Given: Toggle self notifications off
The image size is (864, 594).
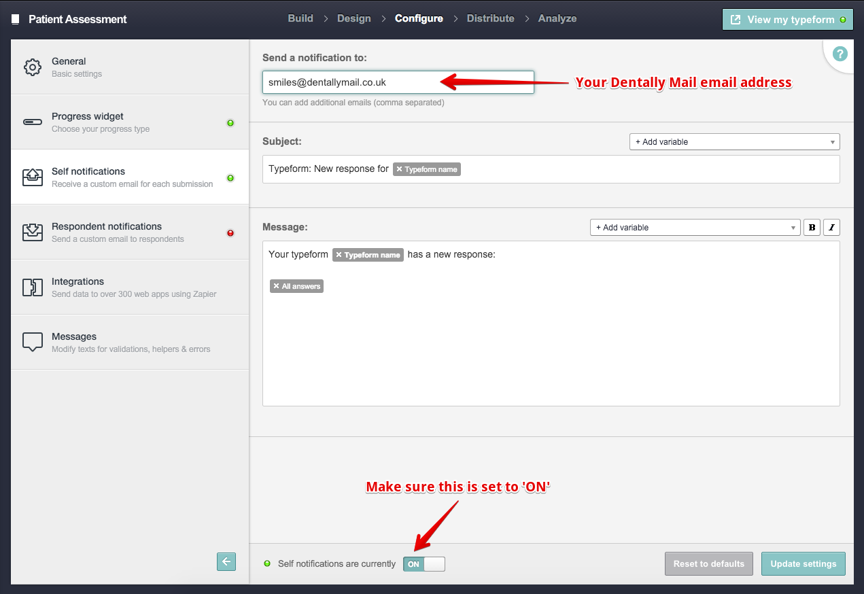Looking at the screenshot, I should click(x=424, y=563).
